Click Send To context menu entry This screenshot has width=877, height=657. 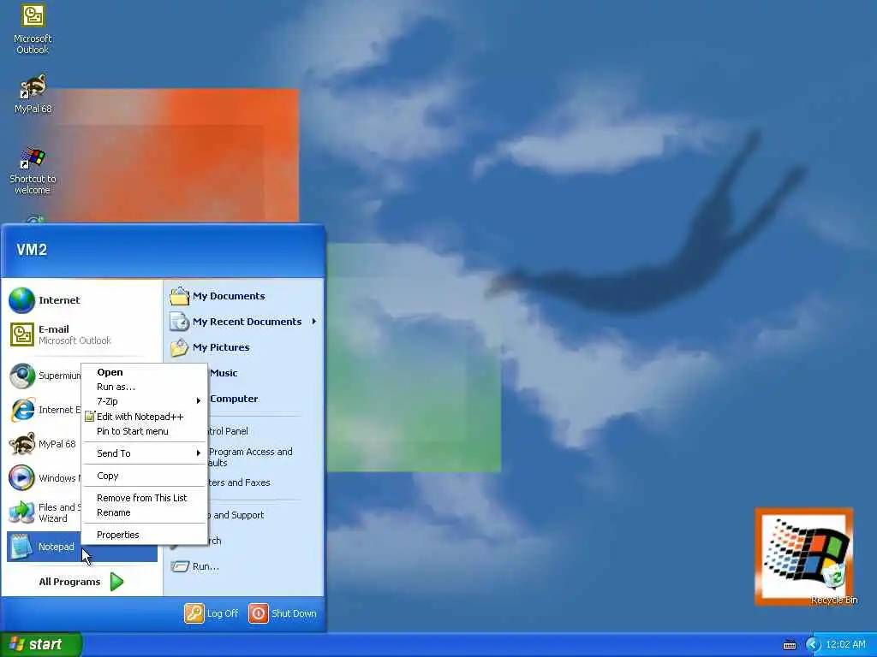tap(144, 453)
